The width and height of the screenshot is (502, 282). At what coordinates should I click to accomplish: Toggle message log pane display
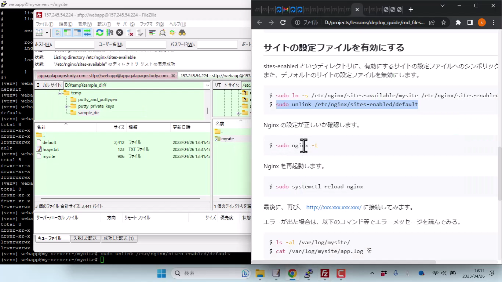pos(58,33)
